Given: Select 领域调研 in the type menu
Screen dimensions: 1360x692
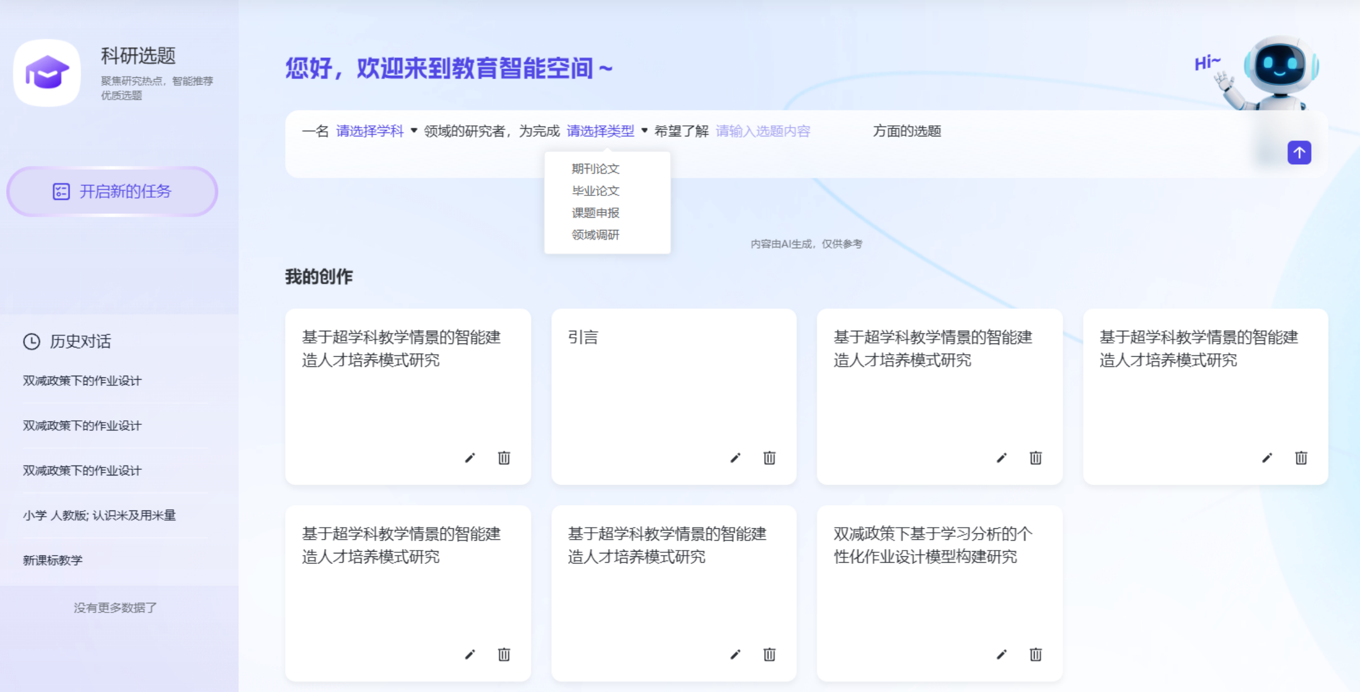Looking at the screenshot, I should 595,235.
